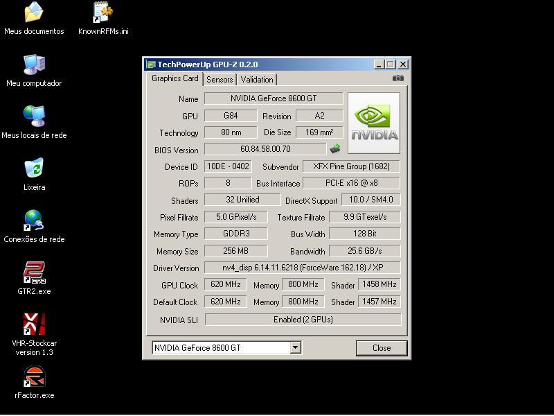
Task: Click the Default Clock row Shader value 1457 MHz
Action: tap(379, 302)
